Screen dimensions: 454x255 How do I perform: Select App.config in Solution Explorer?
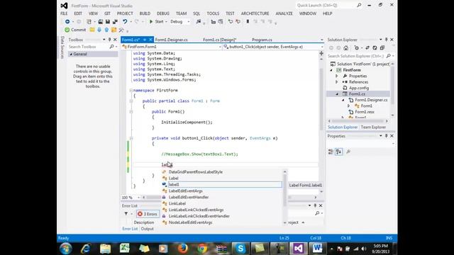point(359,88)
